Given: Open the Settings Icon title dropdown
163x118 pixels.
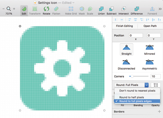Looking at the screenshot, I should pos(73,3).
